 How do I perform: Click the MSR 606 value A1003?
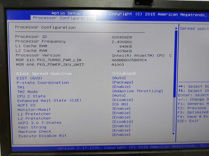tap(118, 64)
